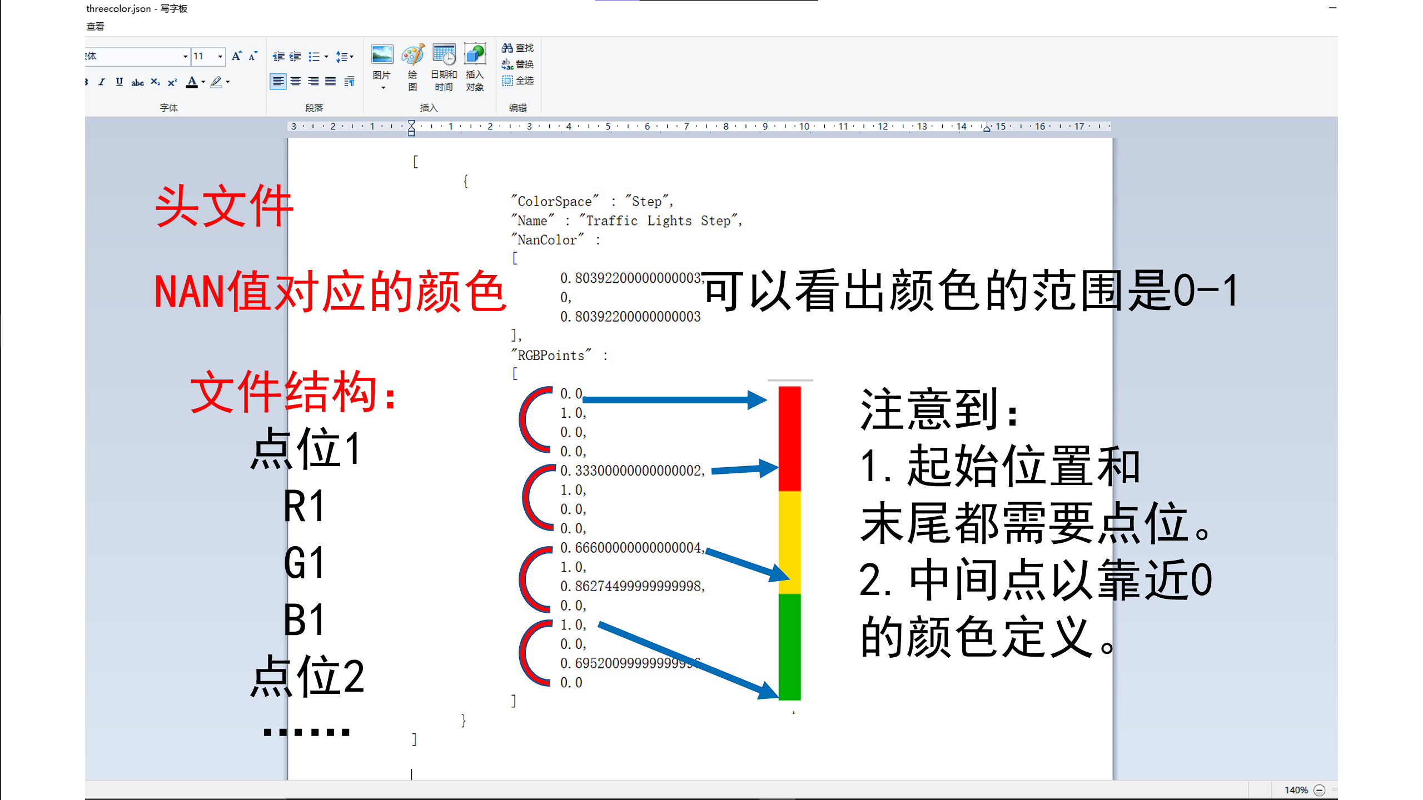Viewport: 1423px width, 800px height.
Task: Click 替换 to replace text
Action: click(518, 64)
